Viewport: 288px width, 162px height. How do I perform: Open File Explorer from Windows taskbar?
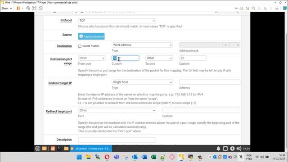[x=88, y=157]
